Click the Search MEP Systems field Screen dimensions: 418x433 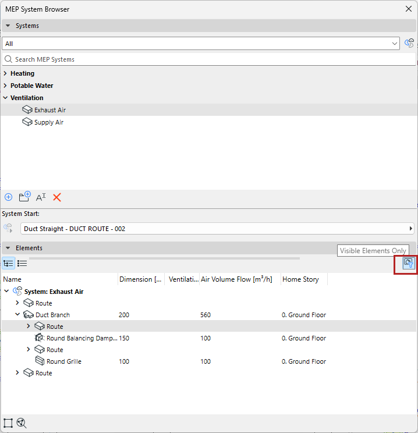[x=209, y=59]
